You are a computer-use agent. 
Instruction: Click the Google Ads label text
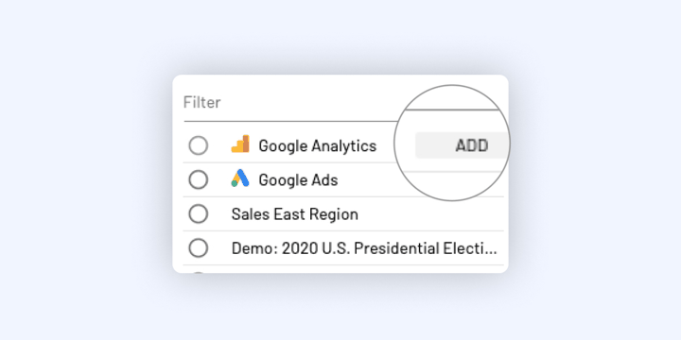coord(298,180)
